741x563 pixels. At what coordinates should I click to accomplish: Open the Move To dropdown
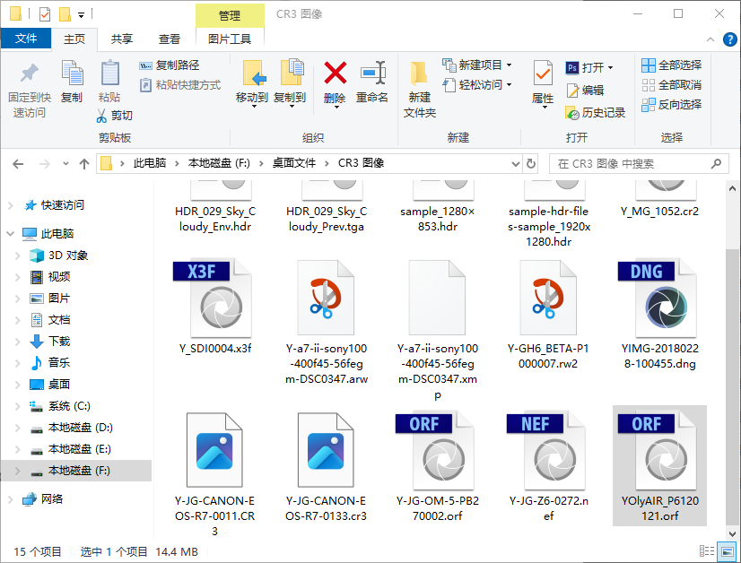[252, 106]
